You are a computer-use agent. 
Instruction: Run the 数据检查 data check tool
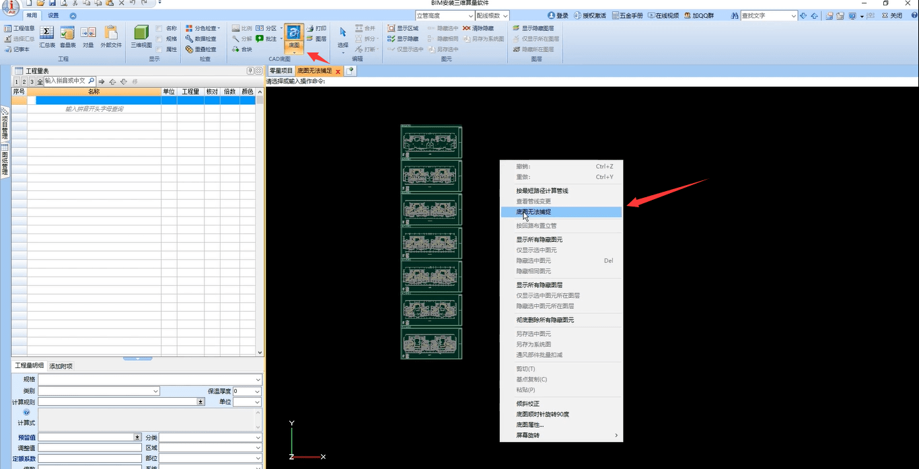click(201, 39)
